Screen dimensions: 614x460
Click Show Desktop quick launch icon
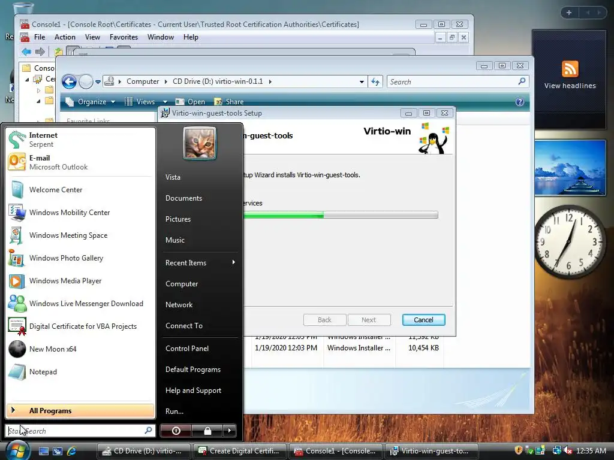43,451
